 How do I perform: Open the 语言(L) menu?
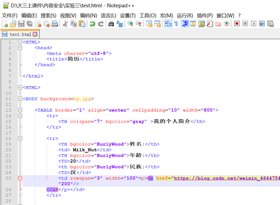(x=108, y=16)
